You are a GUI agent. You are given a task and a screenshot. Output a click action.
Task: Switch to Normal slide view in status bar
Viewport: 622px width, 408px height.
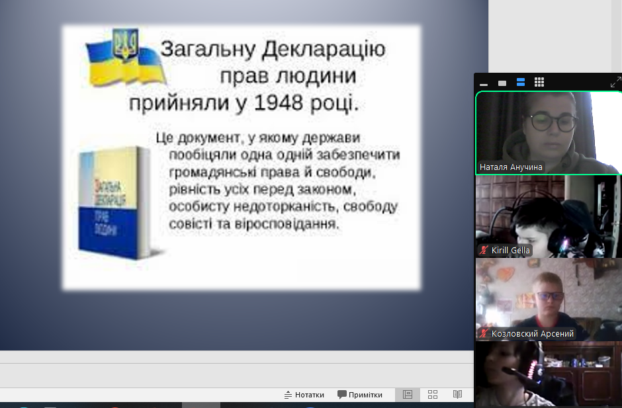(x=408, y=395)
